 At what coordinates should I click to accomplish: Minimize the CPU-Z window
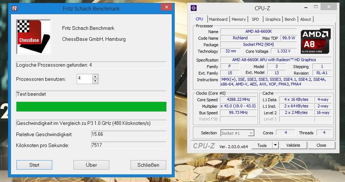click(306, 7)
